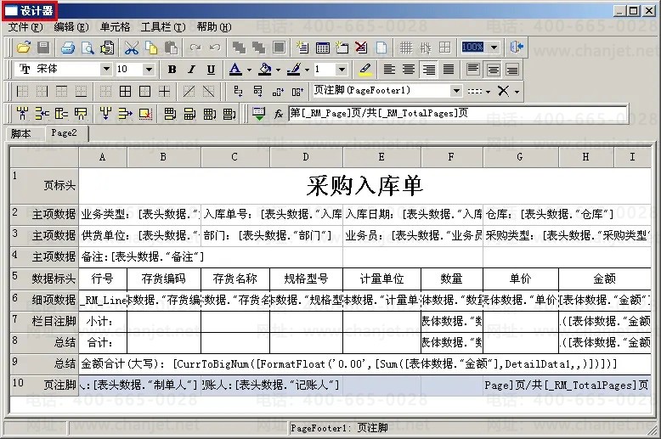Click the highlighter pen icon
The height and width of the screenshot is (439, 661).
[365, 70]
